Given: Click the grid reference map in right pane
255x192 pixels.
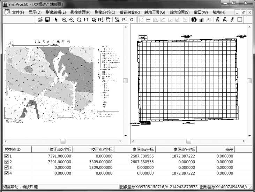Looking at the screenshot, I should click(x=188, y=80).
